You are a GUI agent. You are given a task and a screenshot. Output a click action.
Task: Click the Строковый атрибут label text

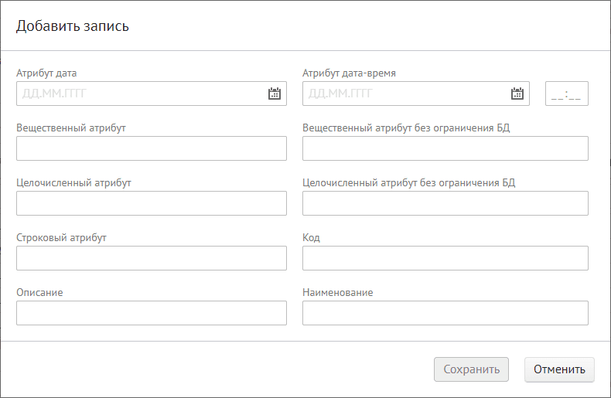(61, 238)
